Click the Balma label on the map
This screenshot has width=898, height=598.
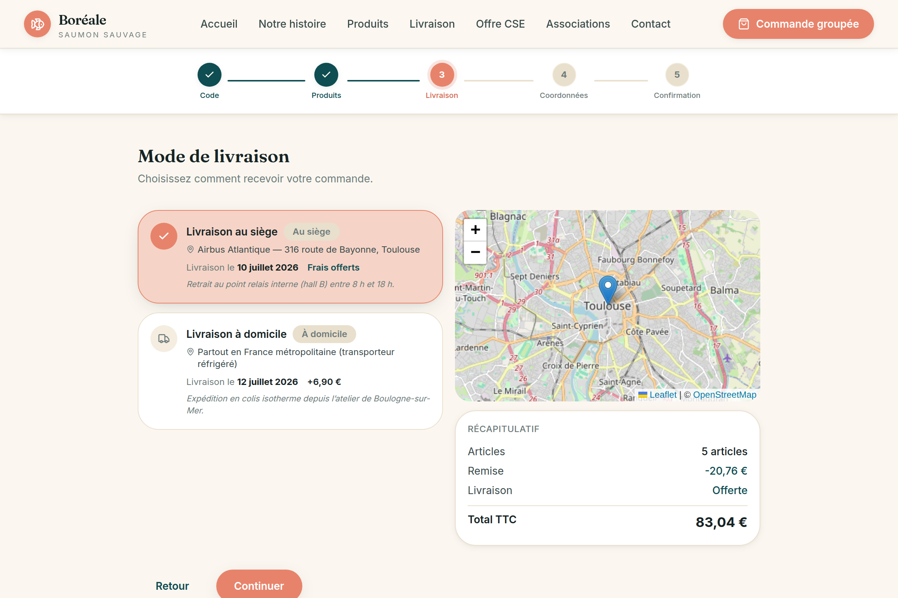coord(724,291)
